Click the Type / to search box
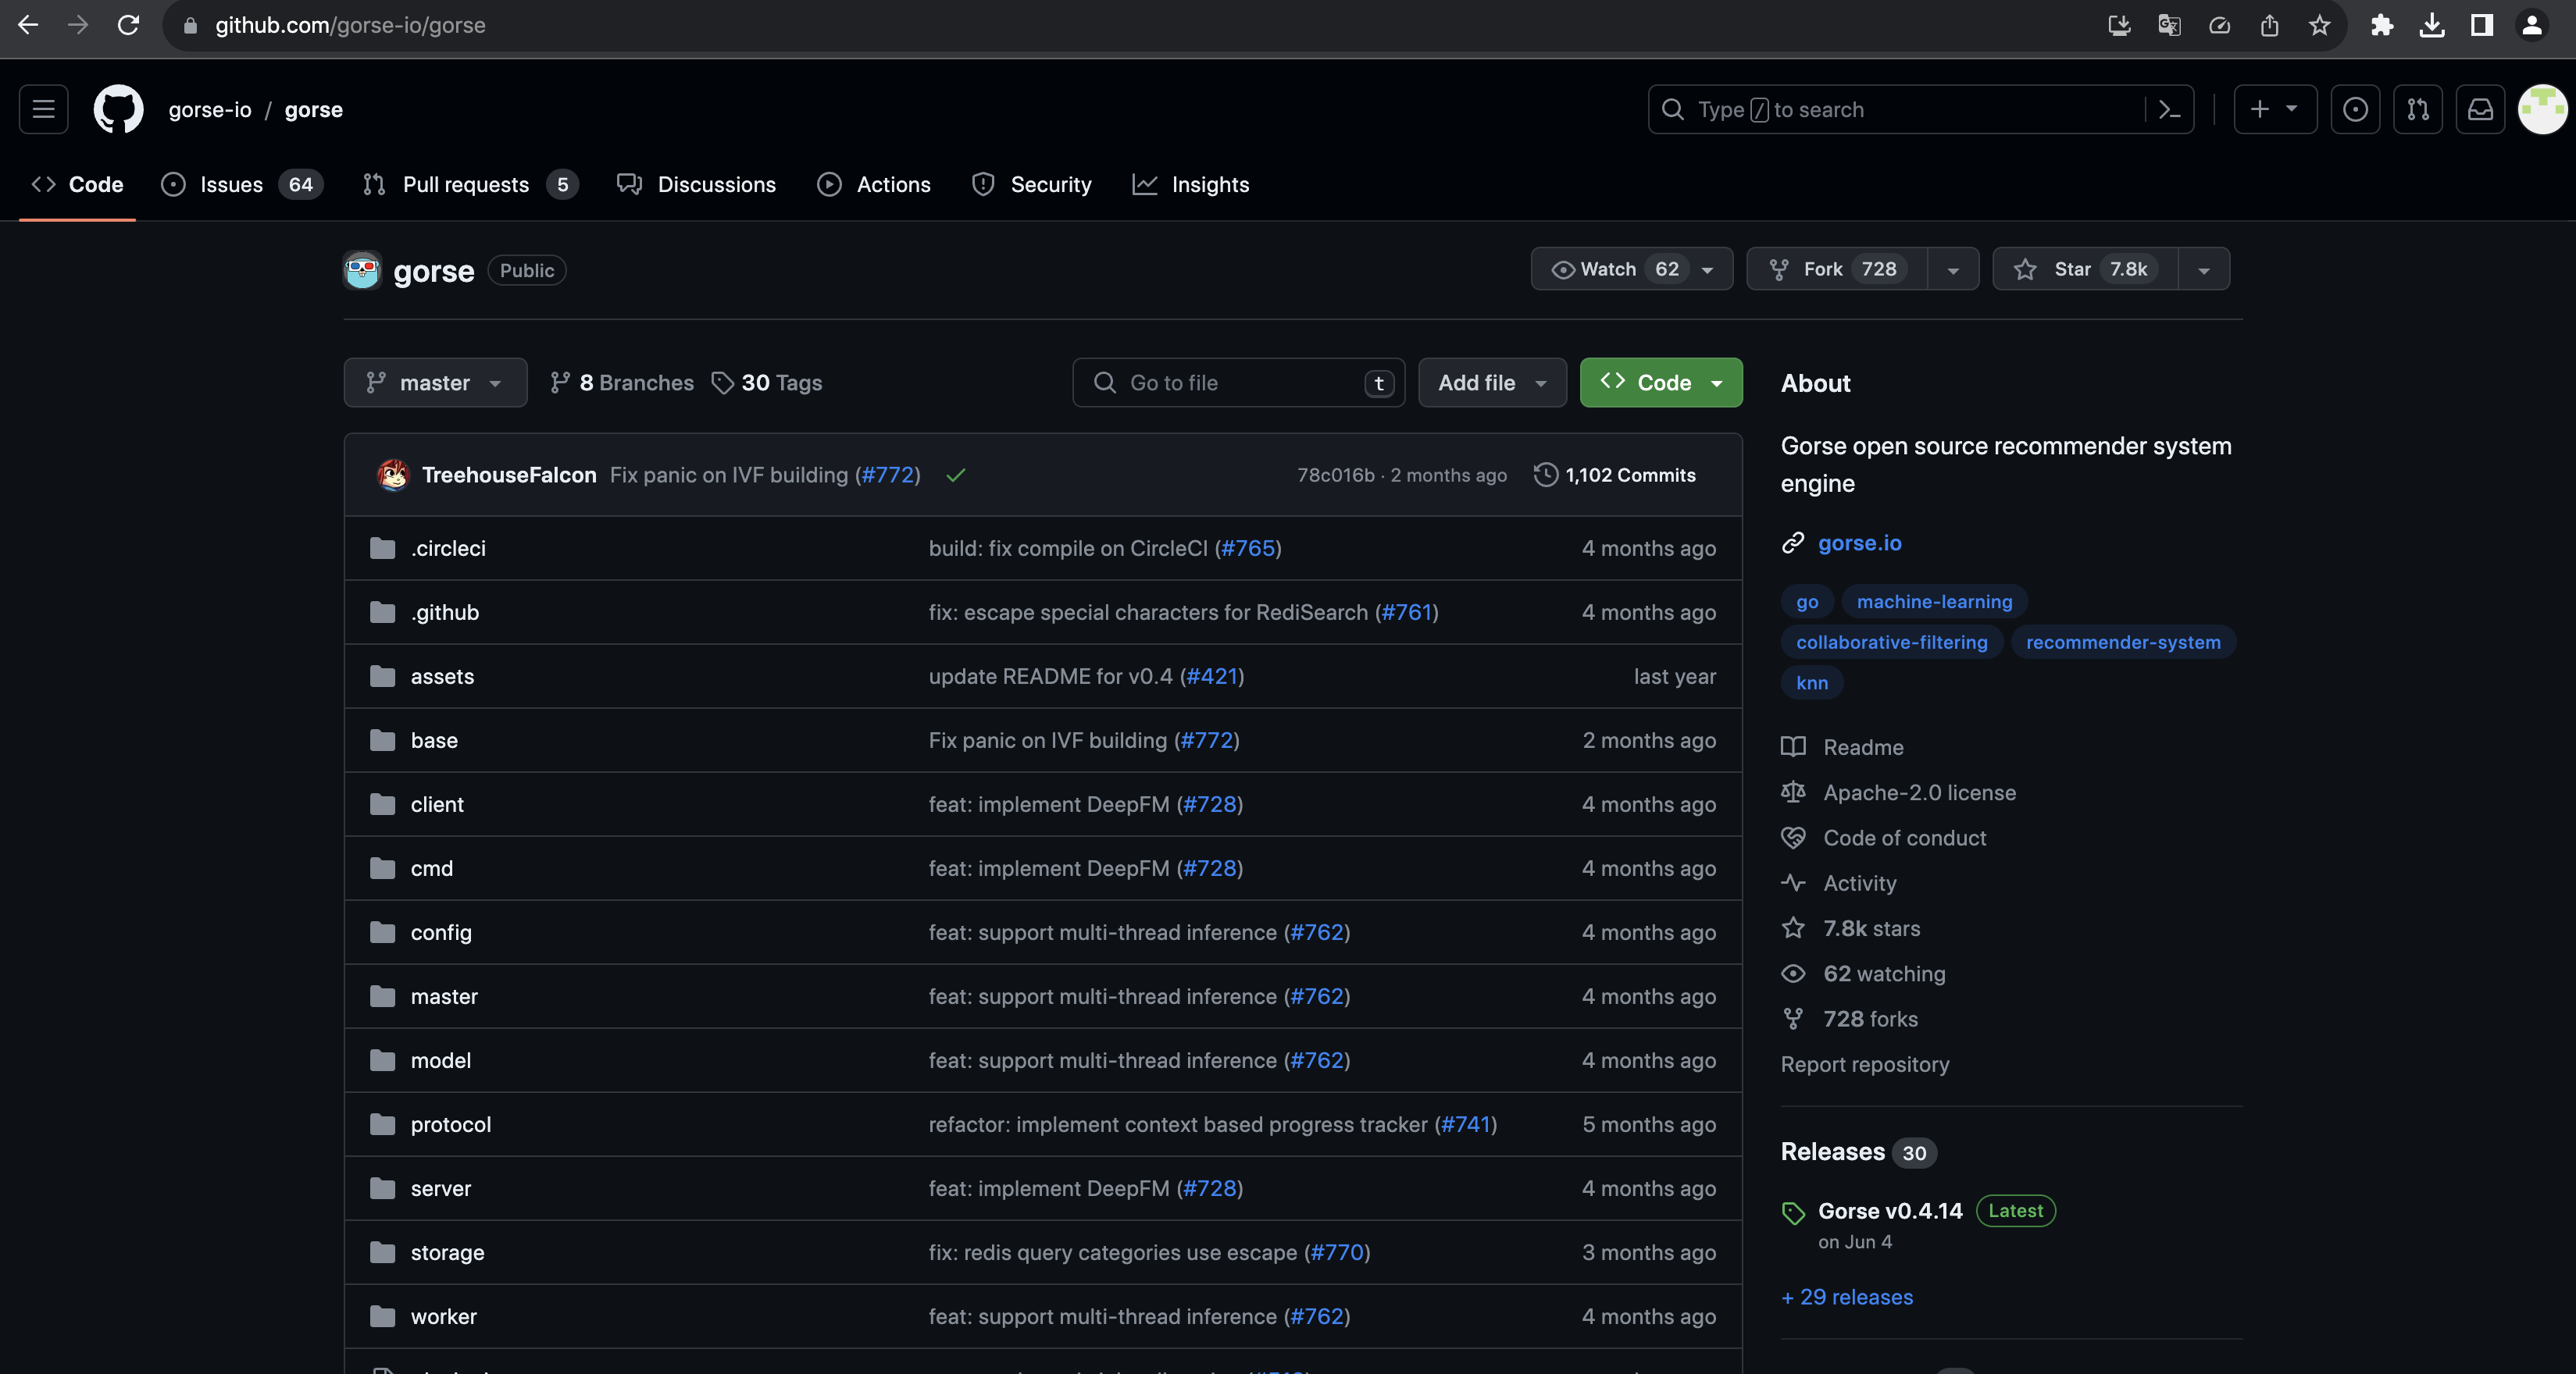This screenshot has height=1374, width=2576. [1920, 109]
